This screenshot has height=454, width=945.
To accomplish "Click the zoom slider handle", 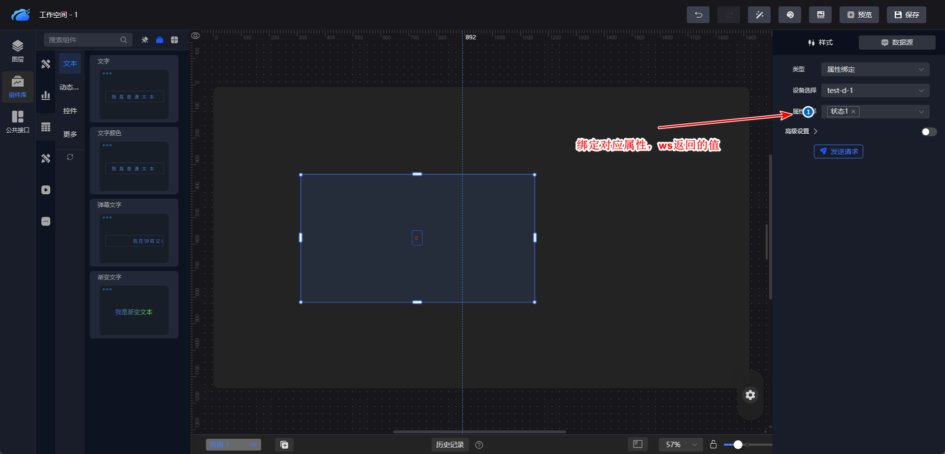I will click(738, 444).
